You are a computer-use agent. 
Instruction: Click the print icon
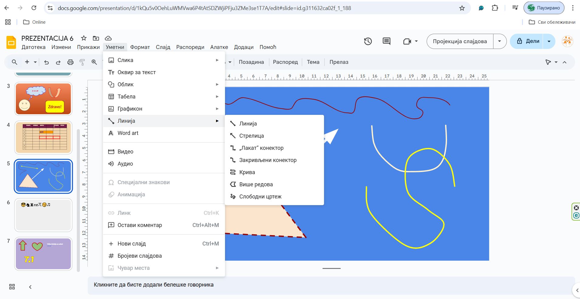pos(70,62)
